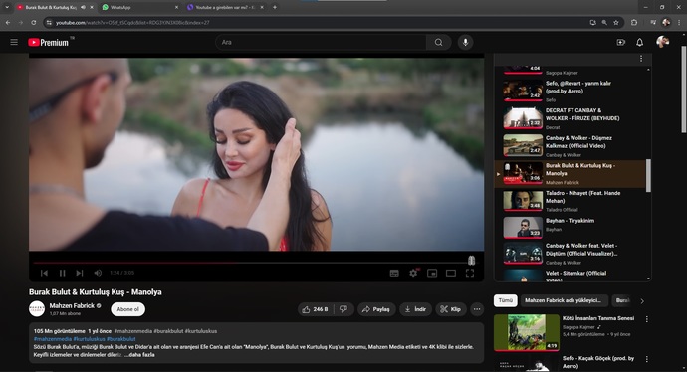The height and width of the screenshot is (372, 687).
Task: Like the video with 246 B likes
Action: pyautogui.click(x=315, y=309)
